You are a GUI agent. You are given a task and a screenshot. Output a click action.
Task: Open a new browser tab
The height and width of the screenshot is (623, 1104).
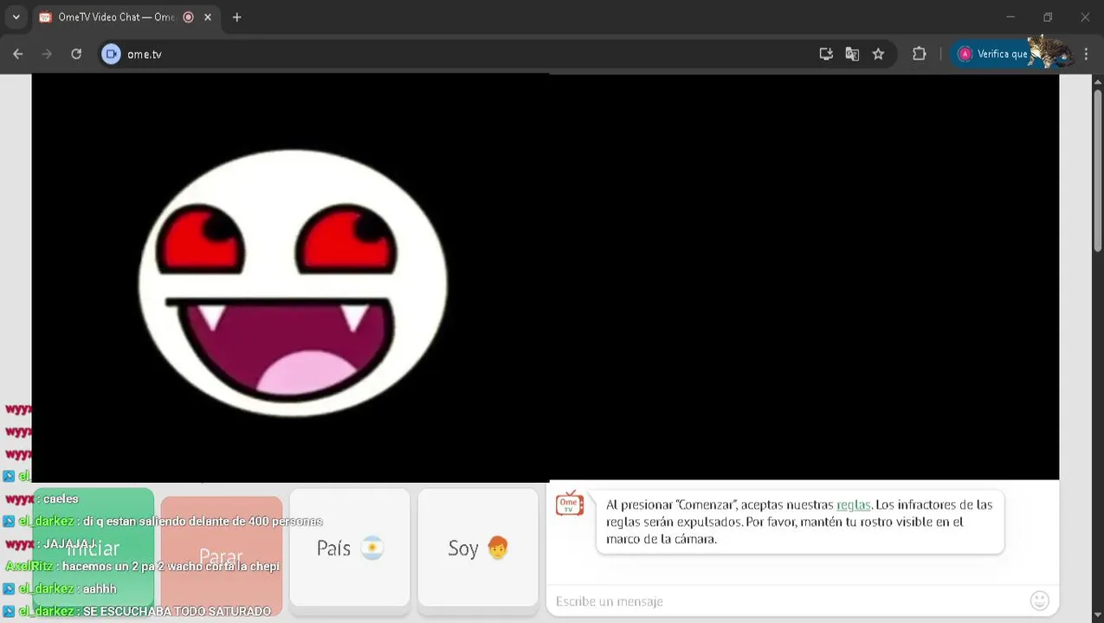[x=236, y=17]
